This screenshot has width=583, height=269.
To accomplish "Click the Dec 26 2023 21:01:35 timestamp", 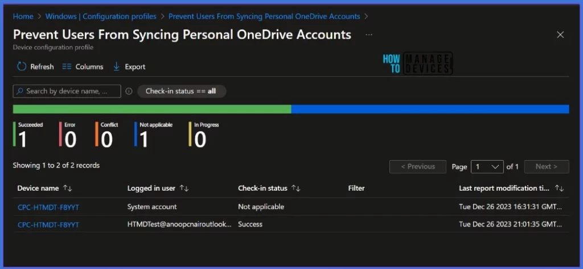I will pos(511,224).
